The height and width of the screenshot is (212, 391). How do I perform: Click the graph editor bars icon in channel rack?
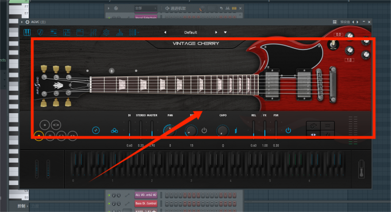pos(228,8)
